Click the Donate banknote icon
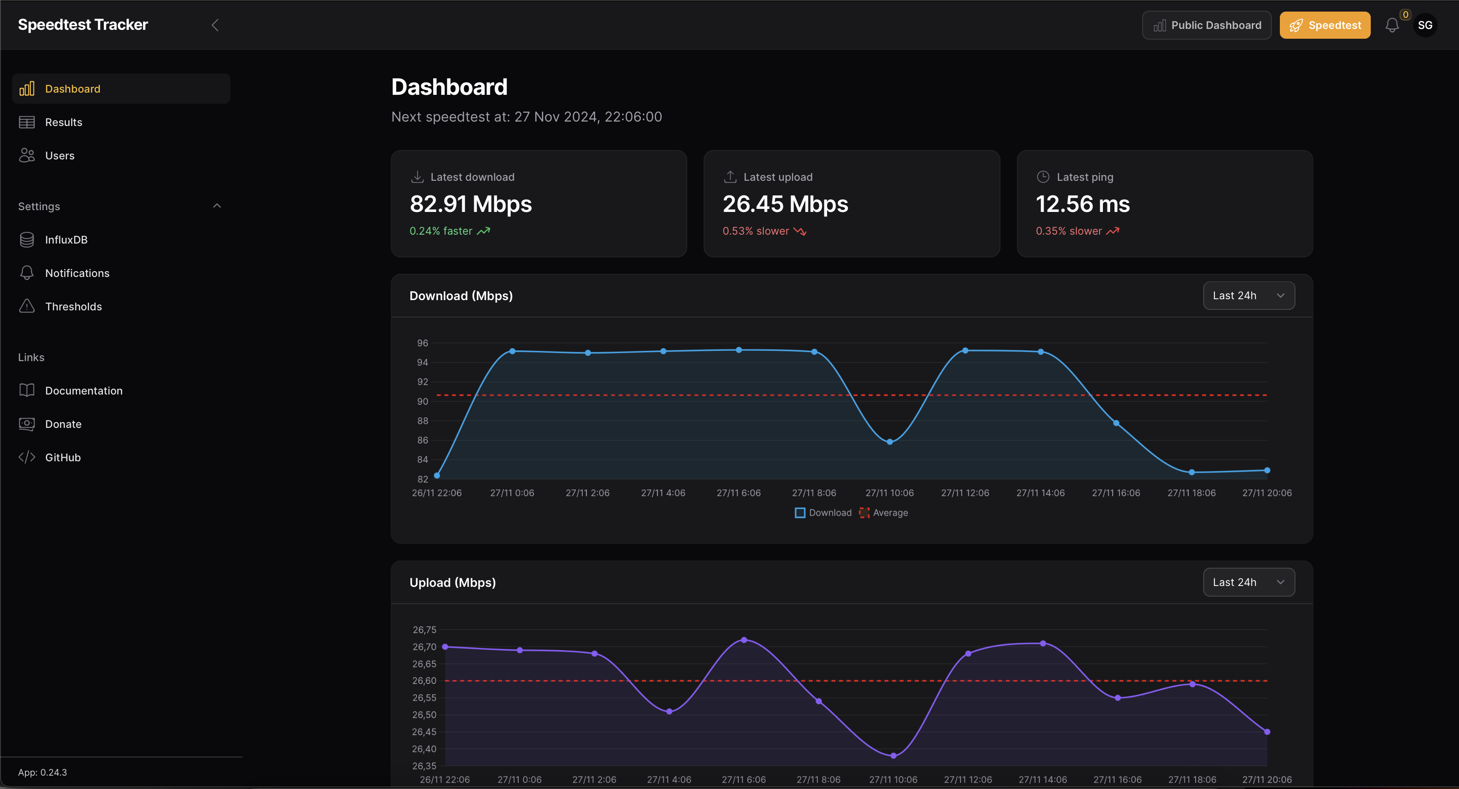 pyautogui.click(x=27, y=424)
